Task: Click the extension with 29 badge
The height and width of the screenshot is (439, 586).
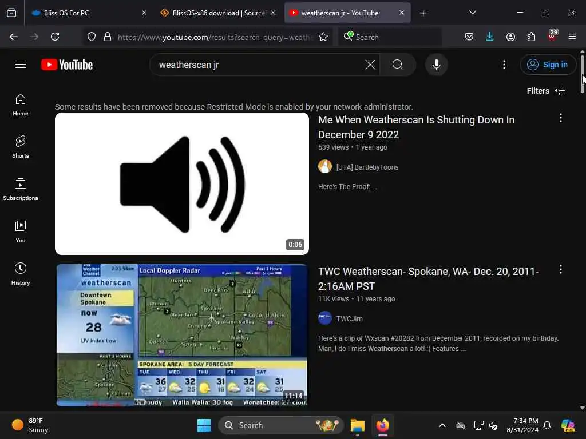Action: pyautogui.click(x=552, y=36)
